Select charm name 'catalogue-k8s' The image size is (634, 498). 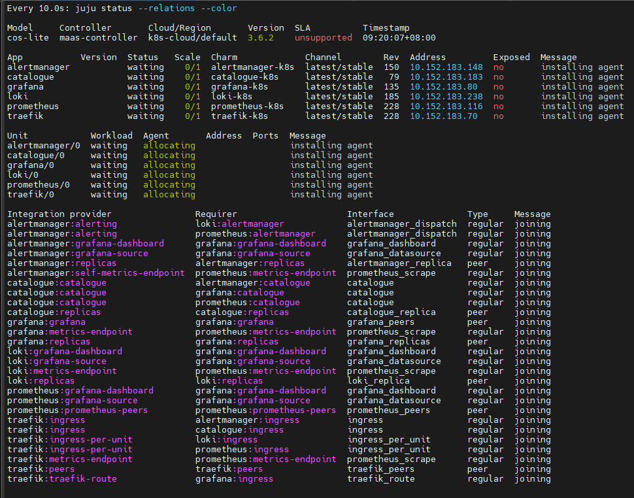(x=244, y=77)
